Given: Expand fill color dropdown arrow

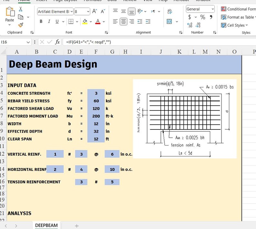Looking at the screenshot, I should [91, 22].
